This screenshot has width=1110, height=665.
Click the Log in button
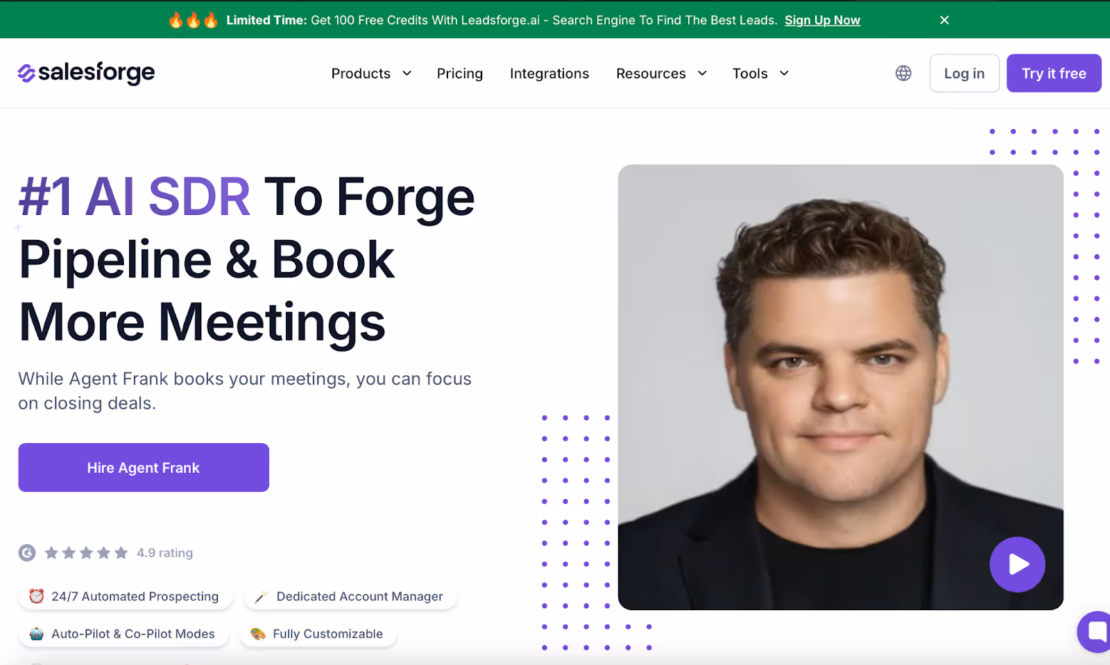click(x=964, y=73)
